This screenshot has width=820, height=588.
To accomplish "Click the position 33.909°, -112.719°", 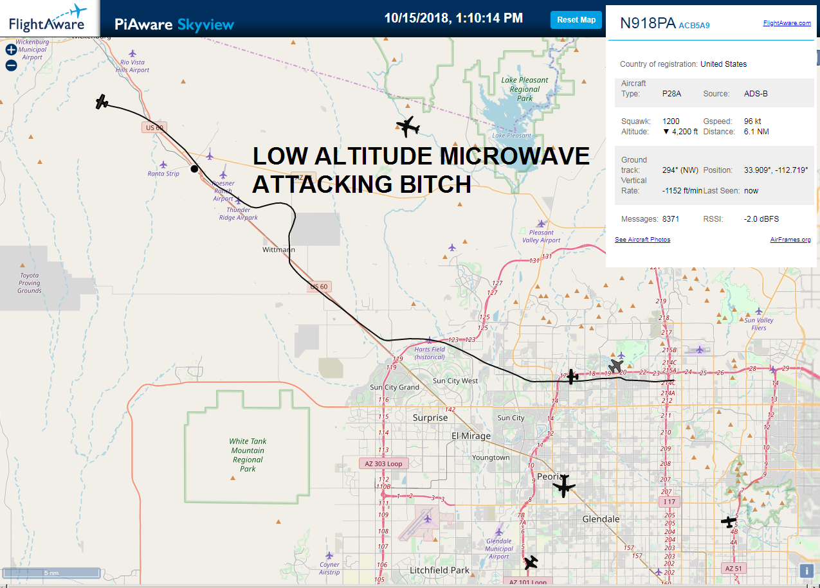I will tap(776, 170).
